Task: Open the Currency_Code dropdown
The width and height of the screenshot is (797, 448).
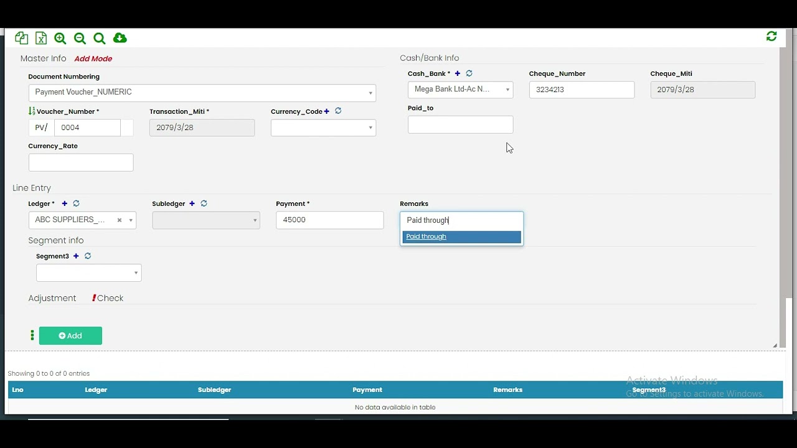Action: 323,128
